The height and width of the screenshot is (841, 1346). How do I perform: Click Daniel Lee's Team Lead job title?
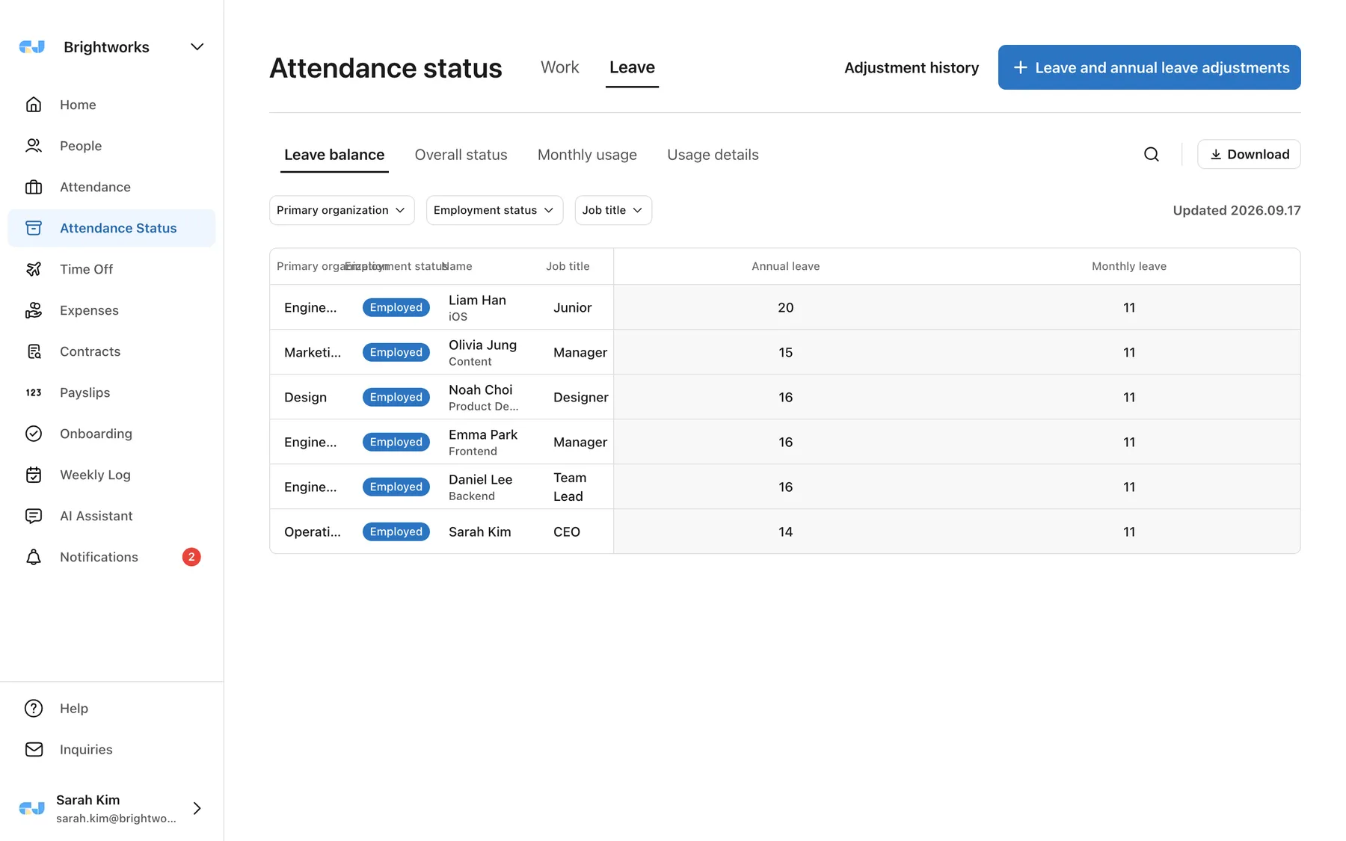(570, 487)
